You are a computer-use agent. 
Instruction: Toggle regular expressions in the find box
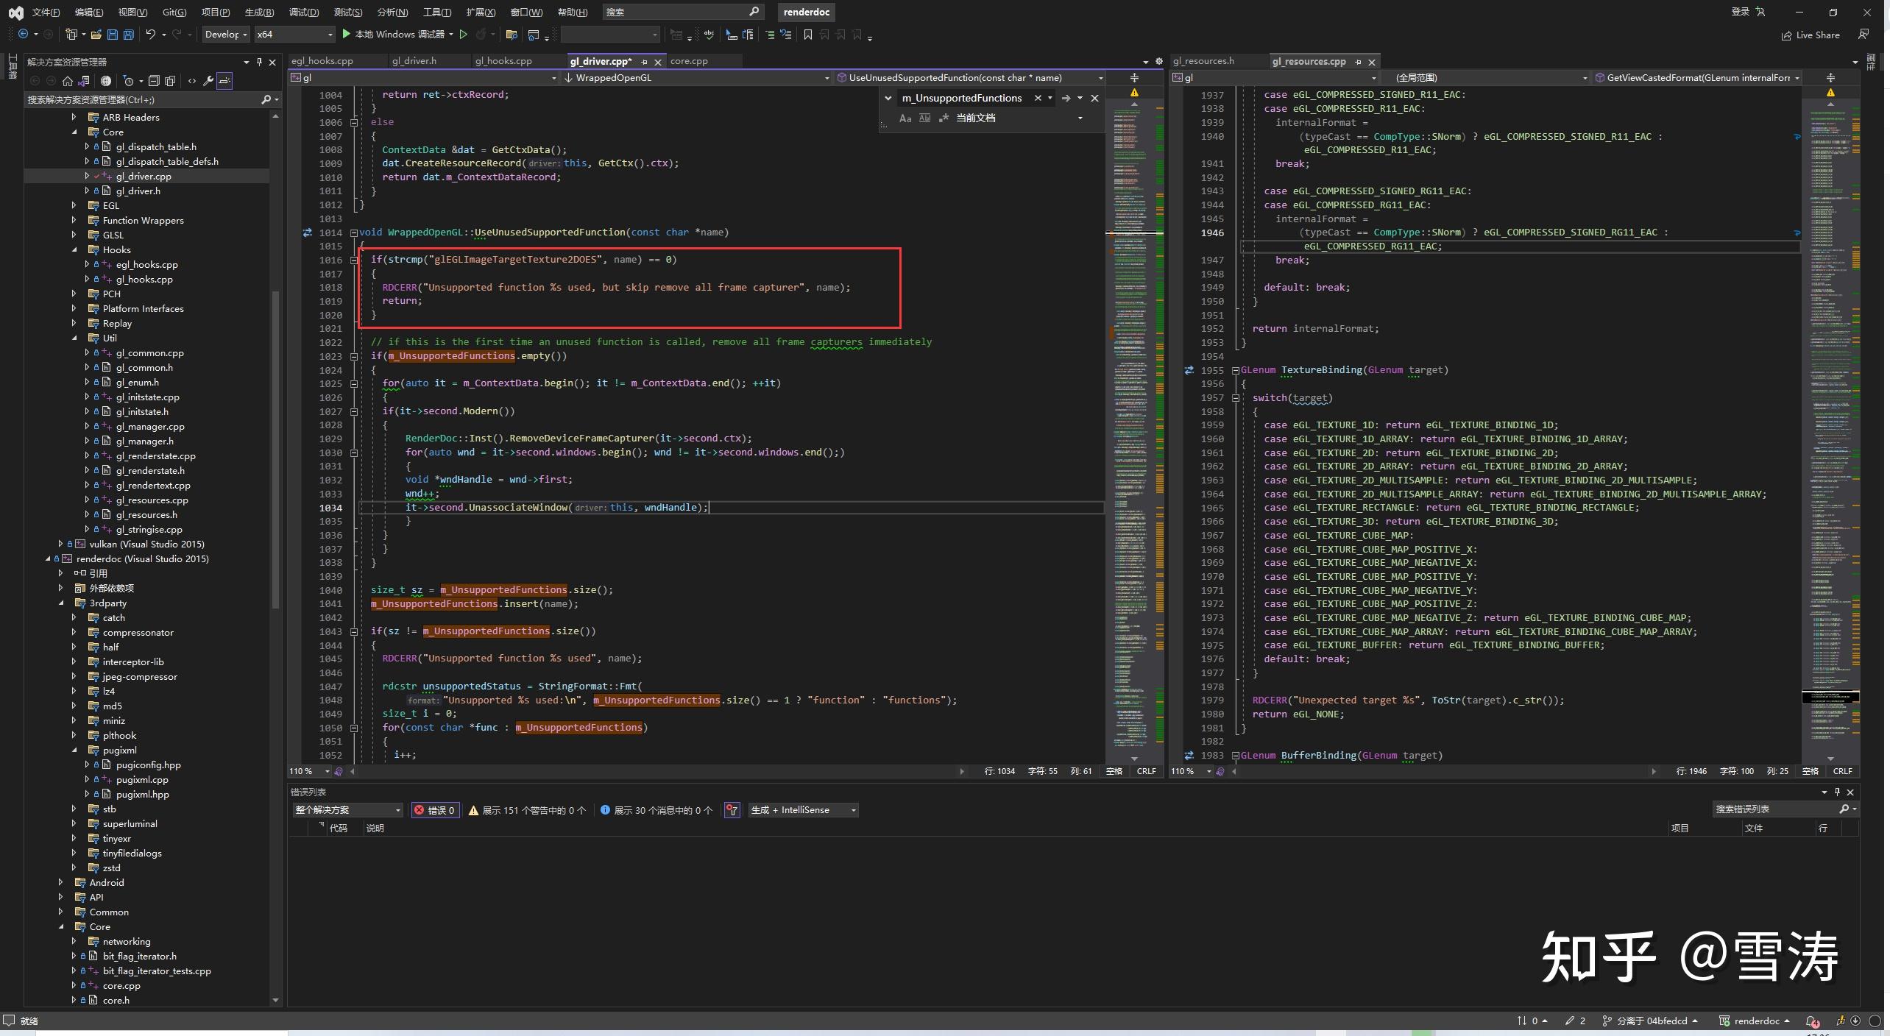point(944,118)
